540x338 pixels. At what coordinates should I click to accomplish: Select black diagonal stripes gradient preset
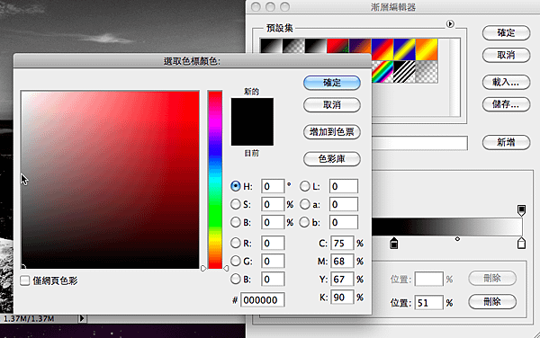point(405,72)
